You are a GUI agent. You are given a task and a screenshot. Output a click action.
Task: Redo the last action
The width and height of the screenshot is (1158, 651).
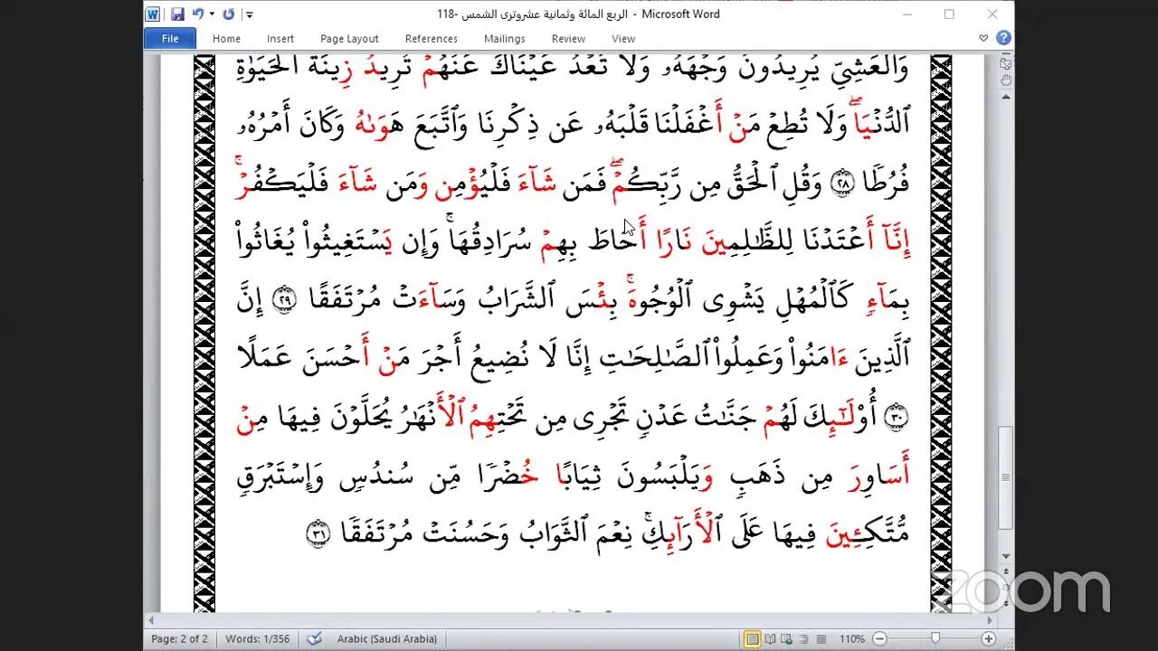click(x=229, y=14)
